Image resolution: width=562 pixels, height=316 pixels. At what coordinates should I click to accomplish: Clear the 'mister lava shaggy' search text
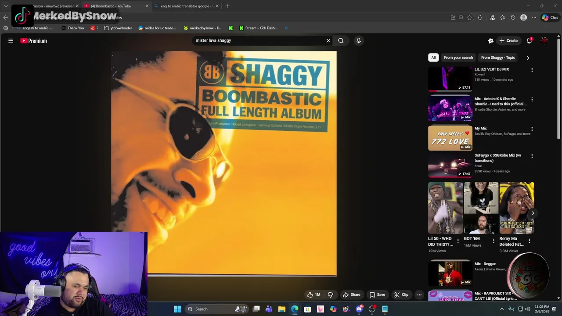328,40
